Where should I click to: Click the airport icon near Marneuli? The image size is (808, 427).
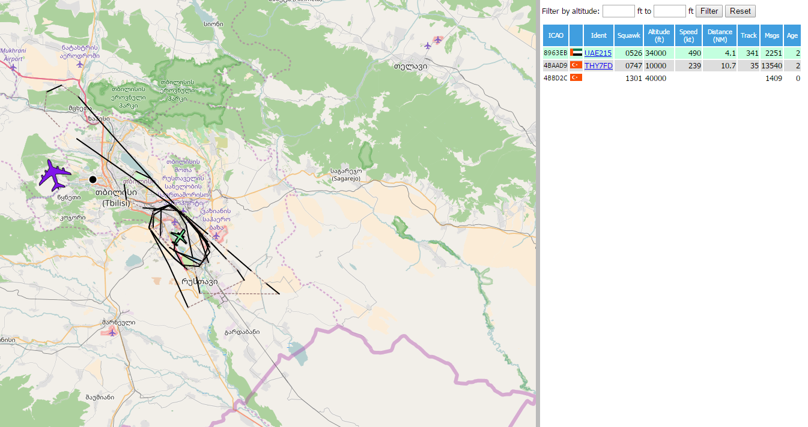coord(112,332)
